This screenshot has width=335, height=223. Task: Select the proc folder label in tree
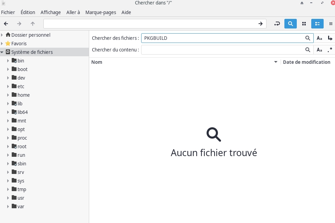[22, 138]
